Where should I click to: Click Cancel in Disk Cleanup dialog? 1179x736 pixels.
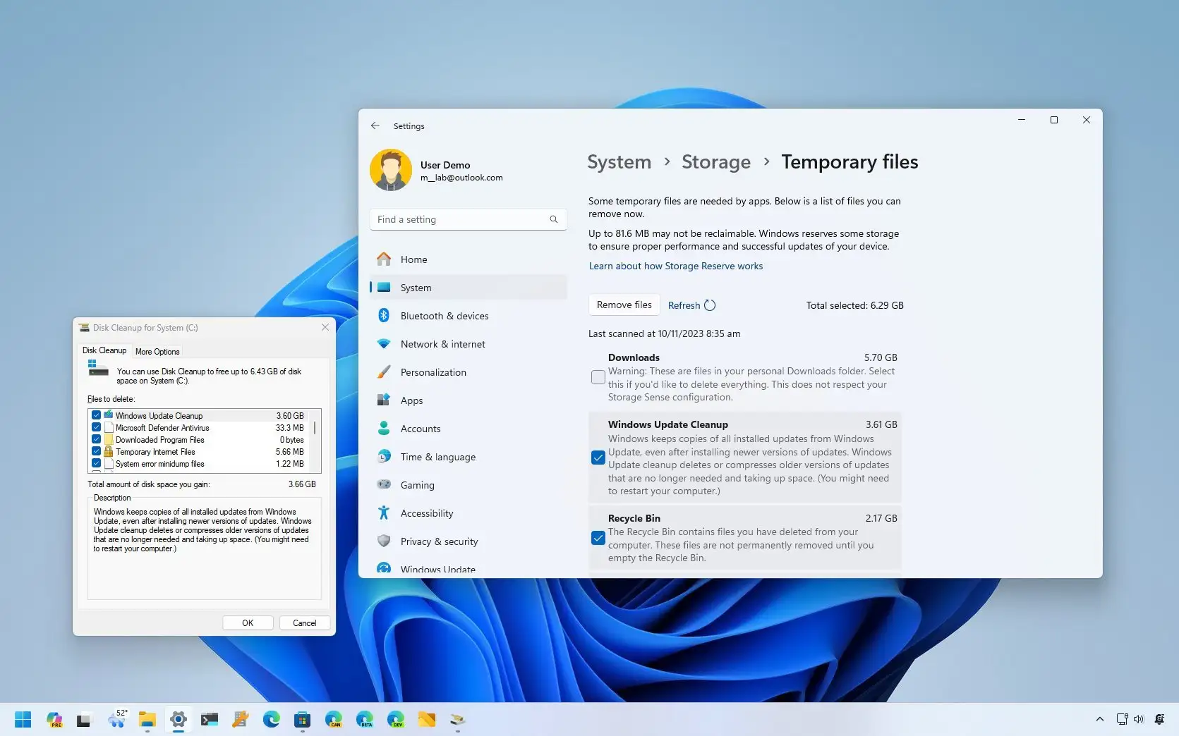point(305,623)
